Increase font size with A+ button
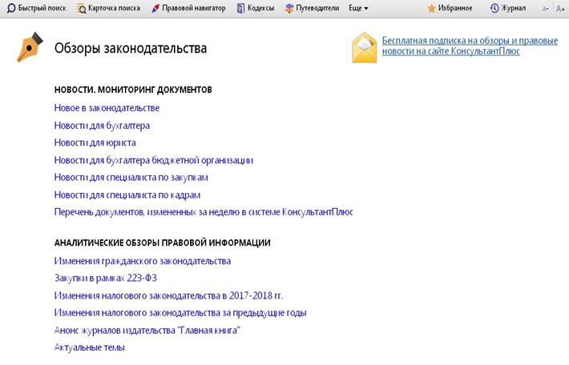 pyautogui.click(x=560, y=8)
